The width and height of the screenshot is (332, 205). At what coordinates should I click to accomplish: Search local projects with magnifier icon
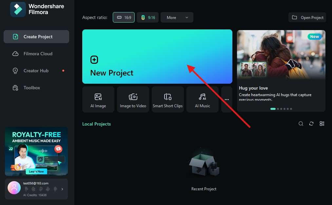301,124
